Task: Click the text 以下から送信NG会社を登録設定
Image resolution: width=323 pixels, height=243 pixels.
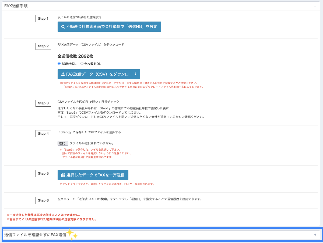Action: [x=79, y=17]
